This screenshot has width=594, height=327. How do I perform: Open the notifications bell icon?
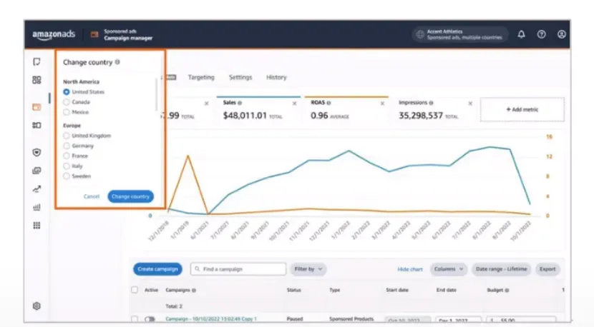[x=521, y=34]
